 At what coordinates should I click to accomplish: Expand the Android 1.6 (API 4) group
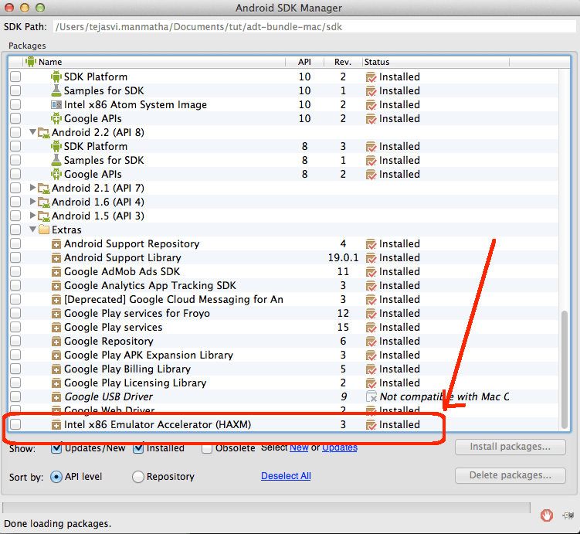point(32,202)
